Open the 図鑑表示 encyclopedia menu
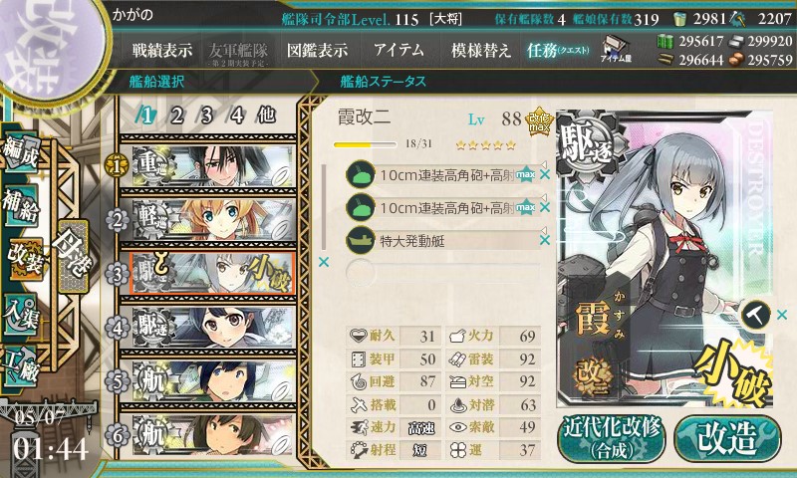This screenshot has width=797, height=478. [317, 50]
